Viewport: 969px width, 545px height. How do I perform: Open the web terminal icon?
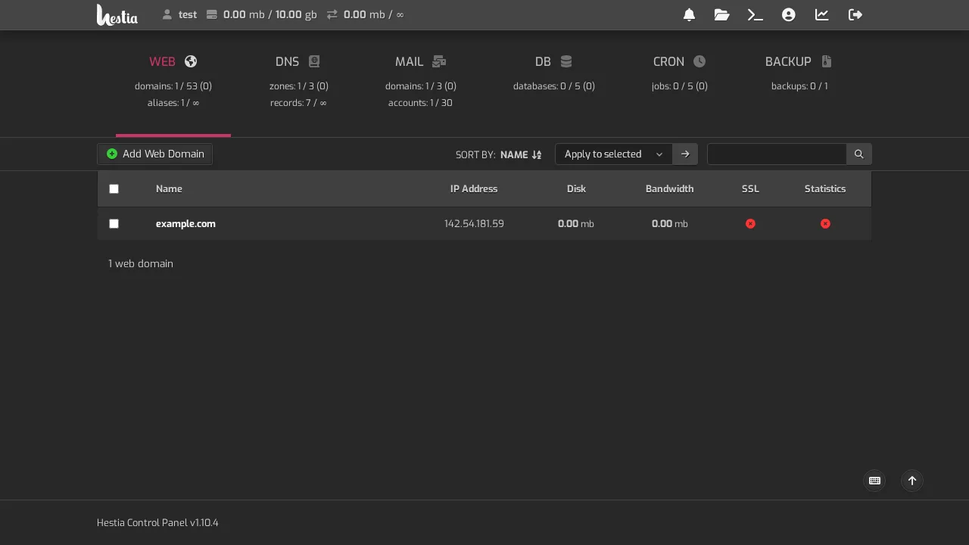pyautogui.click(x=755, y=14)
